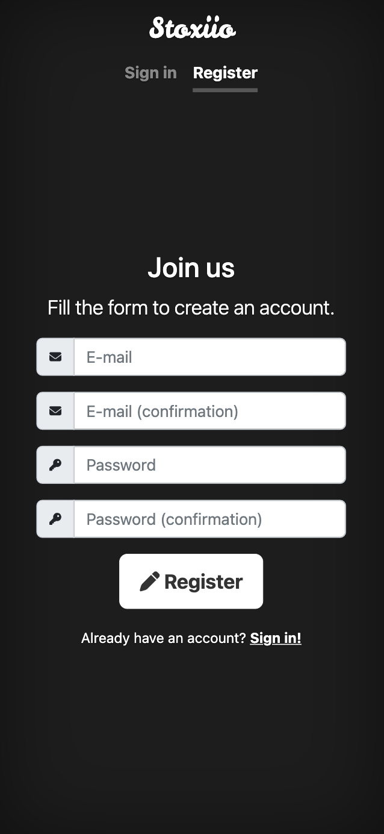Image resolution: width=384 pixels, height=834 pixels.
Task: Click the "Already have an account?" text
Action: point(164,638)
